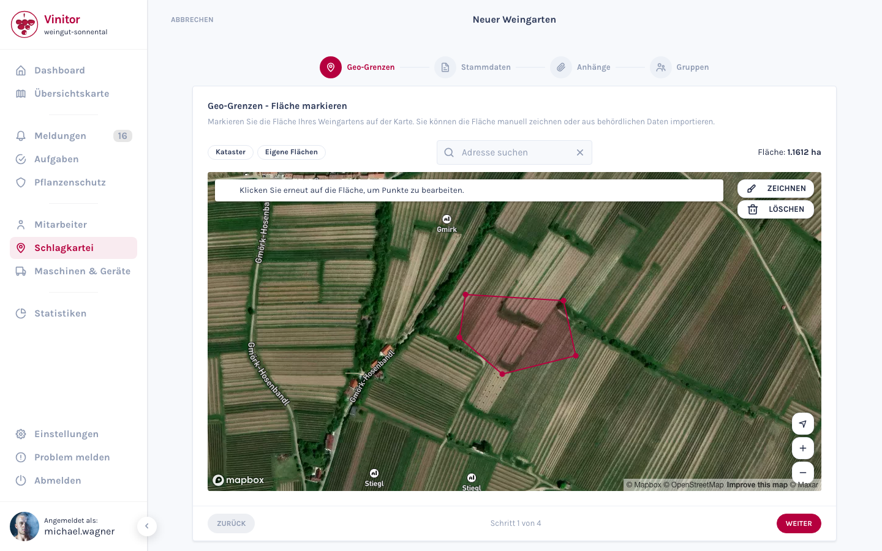The height and width of the screenshot is (551, 882).
Task: Open Meldungen notifications
Action: (73, 136)
